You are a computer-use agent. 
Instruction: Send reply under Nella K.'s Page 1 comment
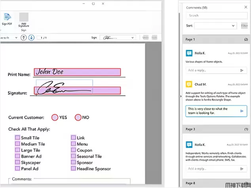click(x=242, y=70)
